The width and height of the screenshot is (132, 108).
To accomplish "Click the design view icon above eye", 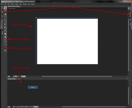I will point(128,8).
